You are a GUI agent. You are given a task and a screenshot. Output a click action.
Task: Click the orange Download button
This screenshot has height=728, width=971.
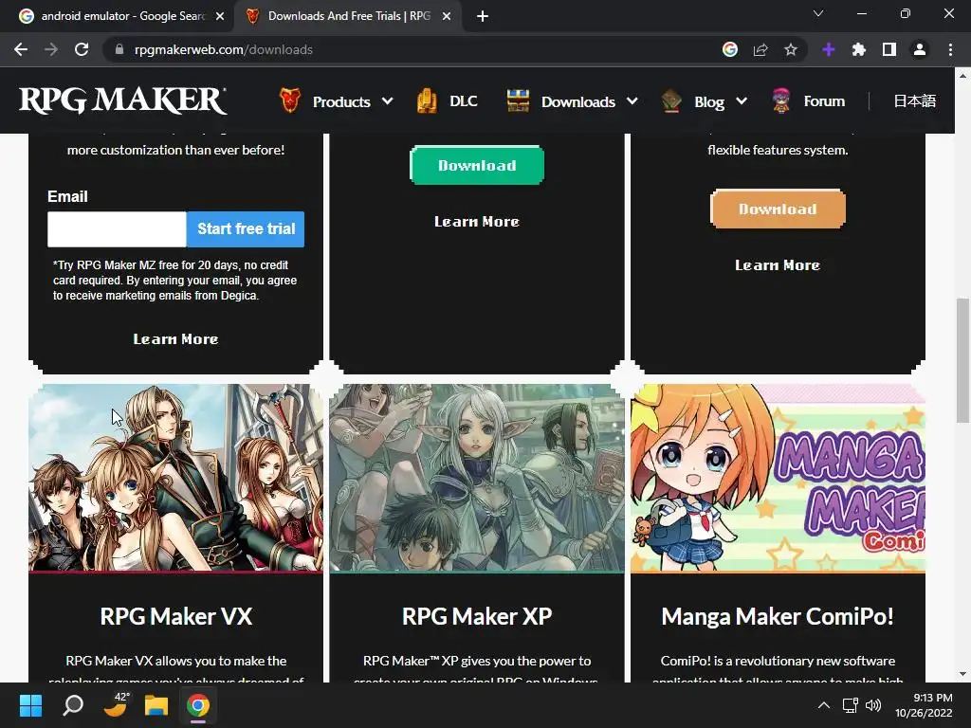778,209
